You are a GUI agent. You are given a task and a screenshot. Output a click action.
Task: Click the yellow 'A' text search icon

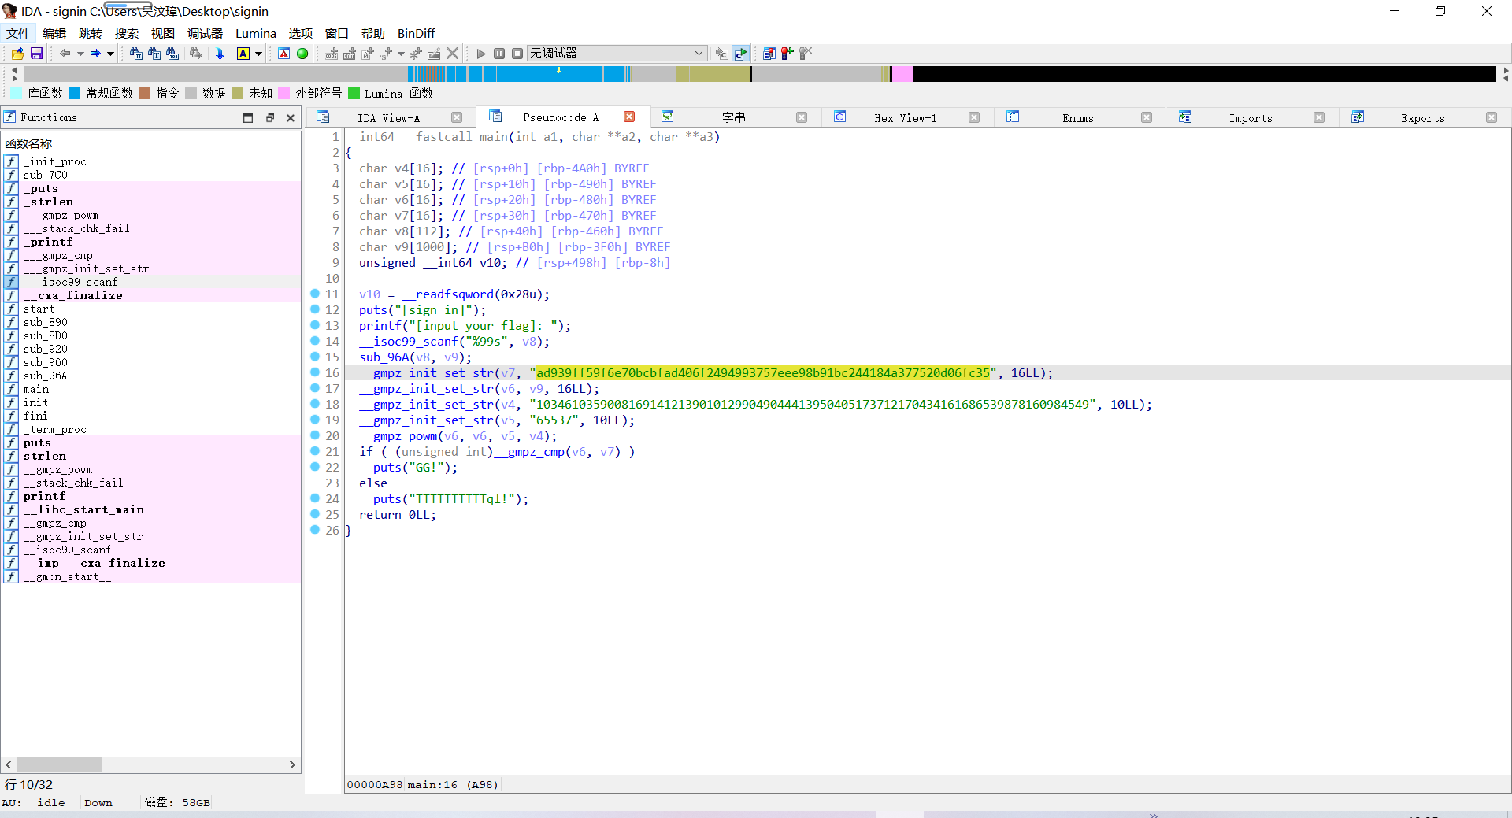coord(243,54)
